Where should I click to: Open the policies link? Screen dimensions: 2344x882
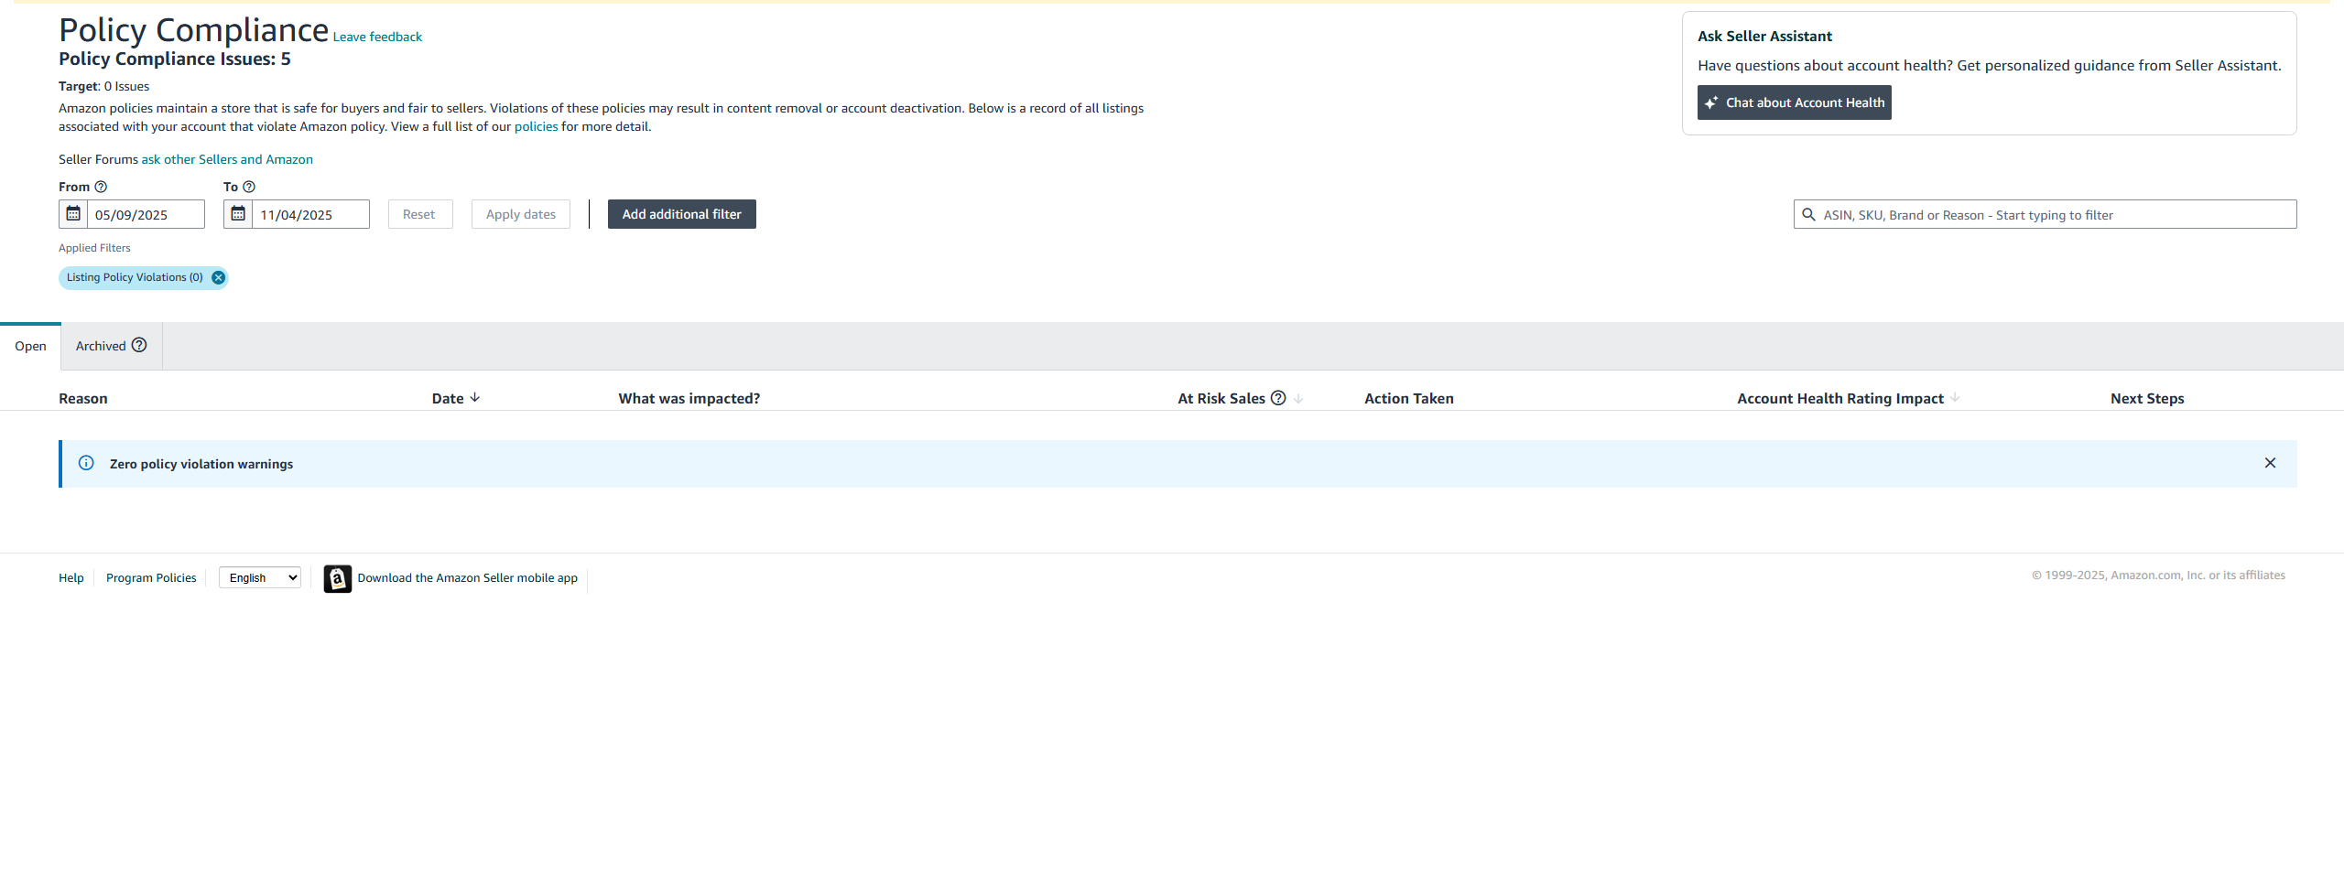[536, 126]
